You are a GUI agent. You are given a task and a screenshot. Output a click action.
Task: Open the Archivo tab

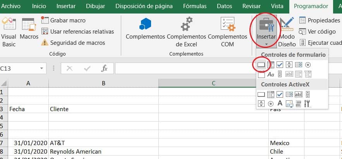click(11, 6)
